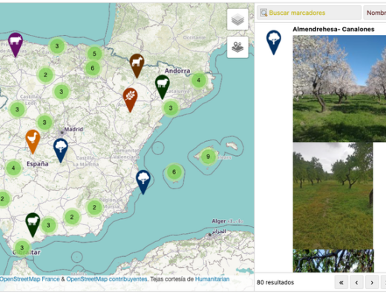Screen dimensions: 386x297
Task: Select the brown horse marker near the Pyrenees
Action: (x=137, y=65)
